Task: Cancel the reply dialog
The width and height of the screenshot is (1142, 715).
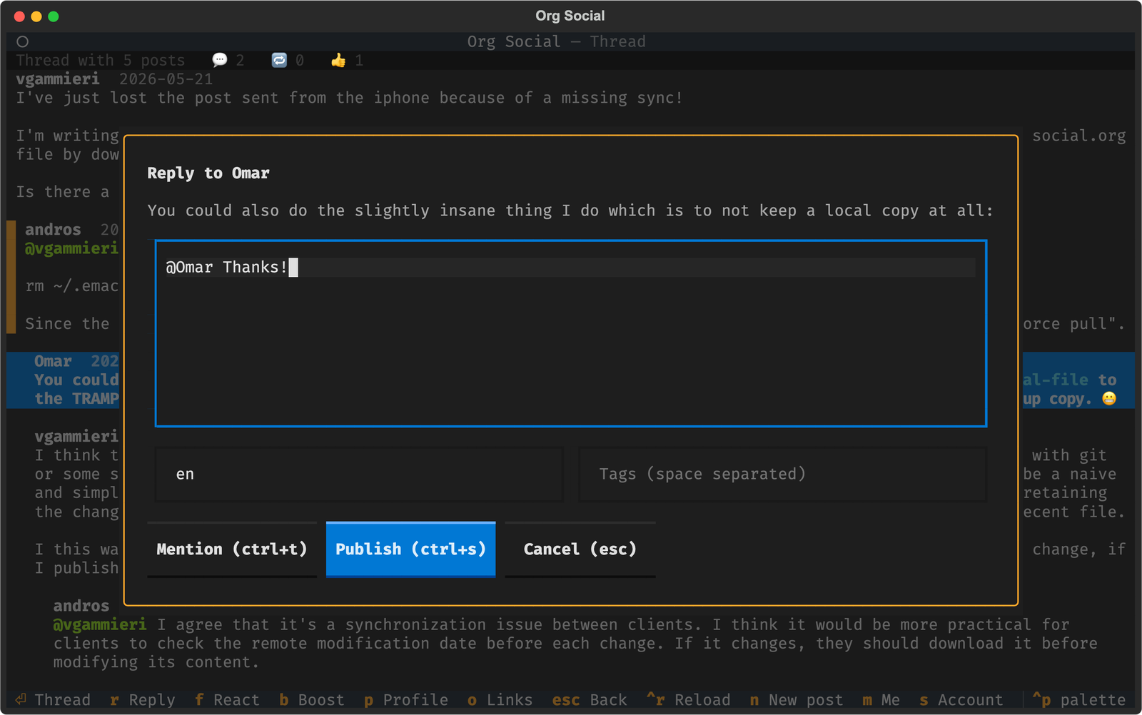Action: [x=580, y=549]
